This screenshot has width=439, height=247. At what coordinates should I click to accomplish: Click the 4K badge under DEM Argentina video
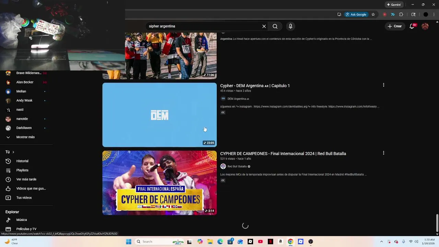(x=223, y=113)
